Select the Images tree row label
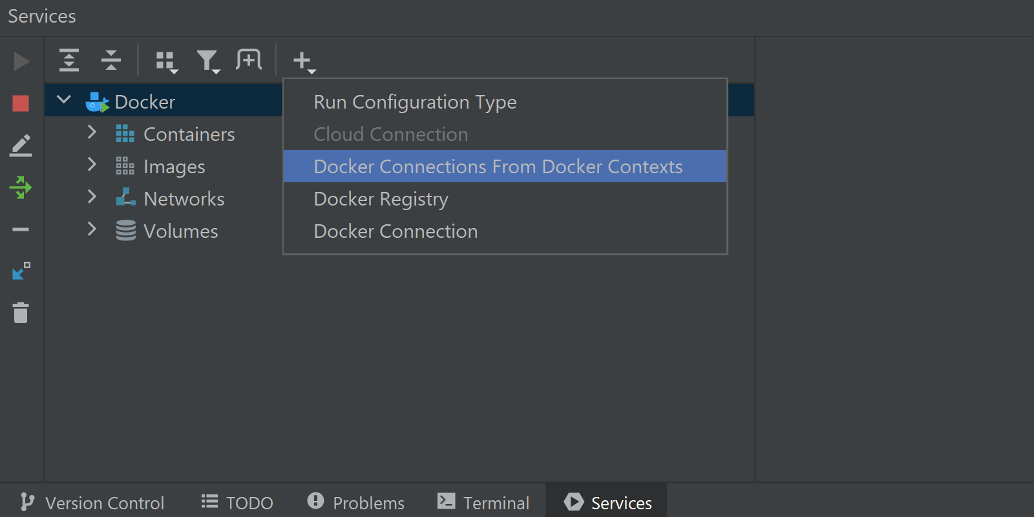 coord(174,167)
